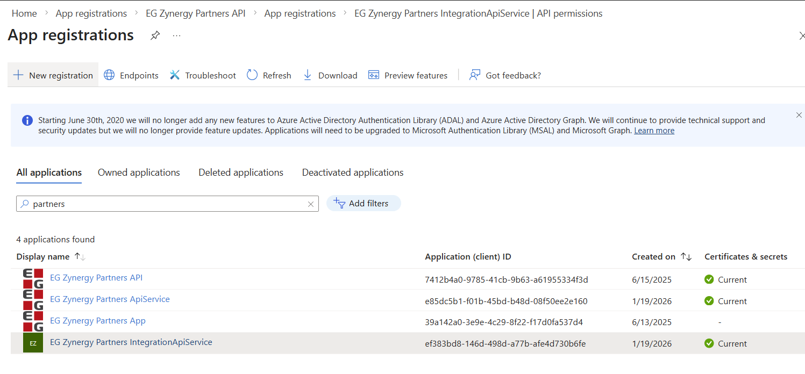The width and height of the screenshot is (805, 374).
Task: Follow the Learn more link
Action: 654,131
